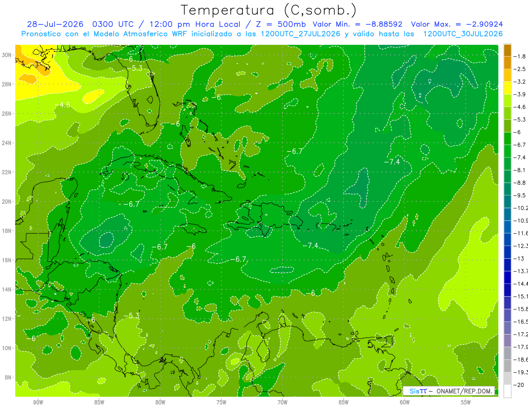Click the -1.8 colorbar label

coord(520,56)
